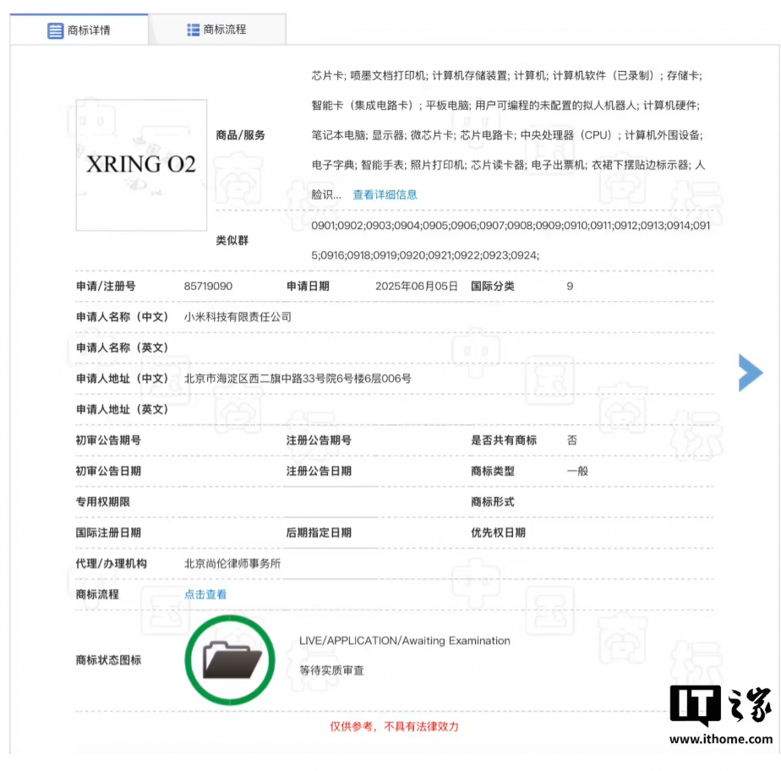Click the 申请/注册号 label
The image size is (781, 771).
106,287
